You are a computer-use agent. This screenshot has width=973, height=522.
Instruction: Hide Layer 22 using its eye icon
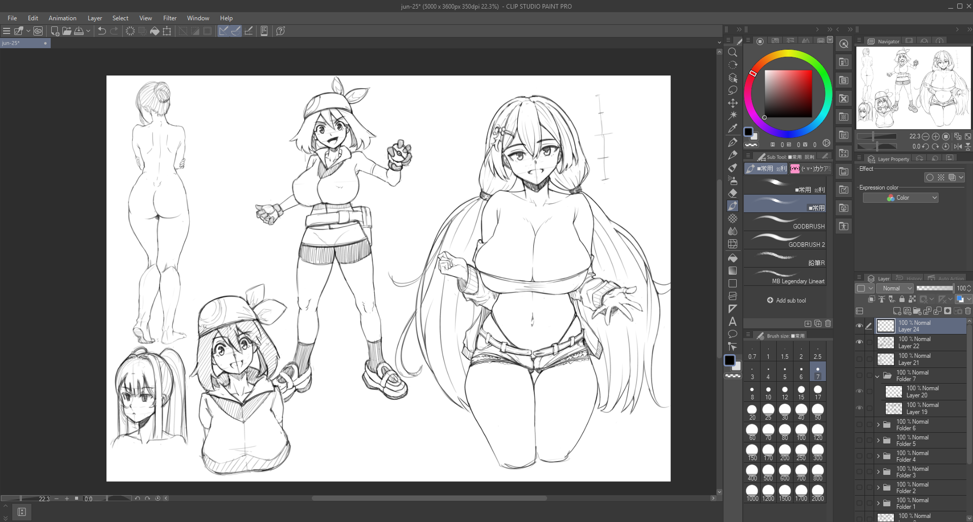point(859,343)
